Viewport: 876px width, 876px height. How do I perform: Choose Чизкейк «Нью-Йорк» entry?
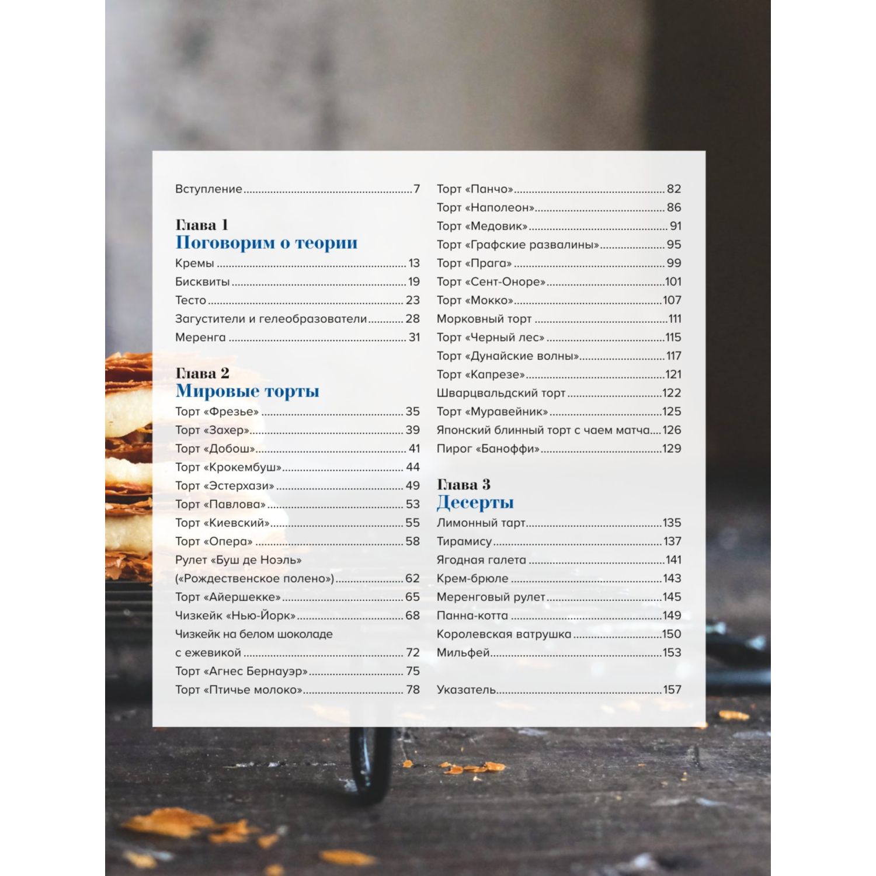298,616
